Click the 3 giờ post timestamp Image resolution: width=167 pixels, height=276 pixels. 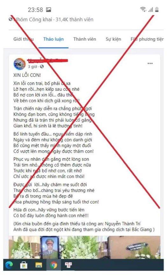point(32,67)
